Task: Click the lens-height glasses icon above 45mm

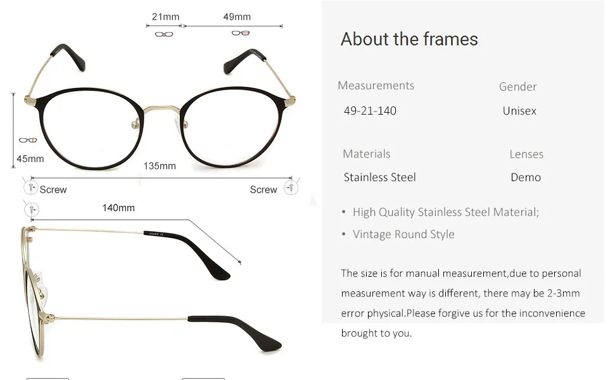Action: tap(28, 140)
